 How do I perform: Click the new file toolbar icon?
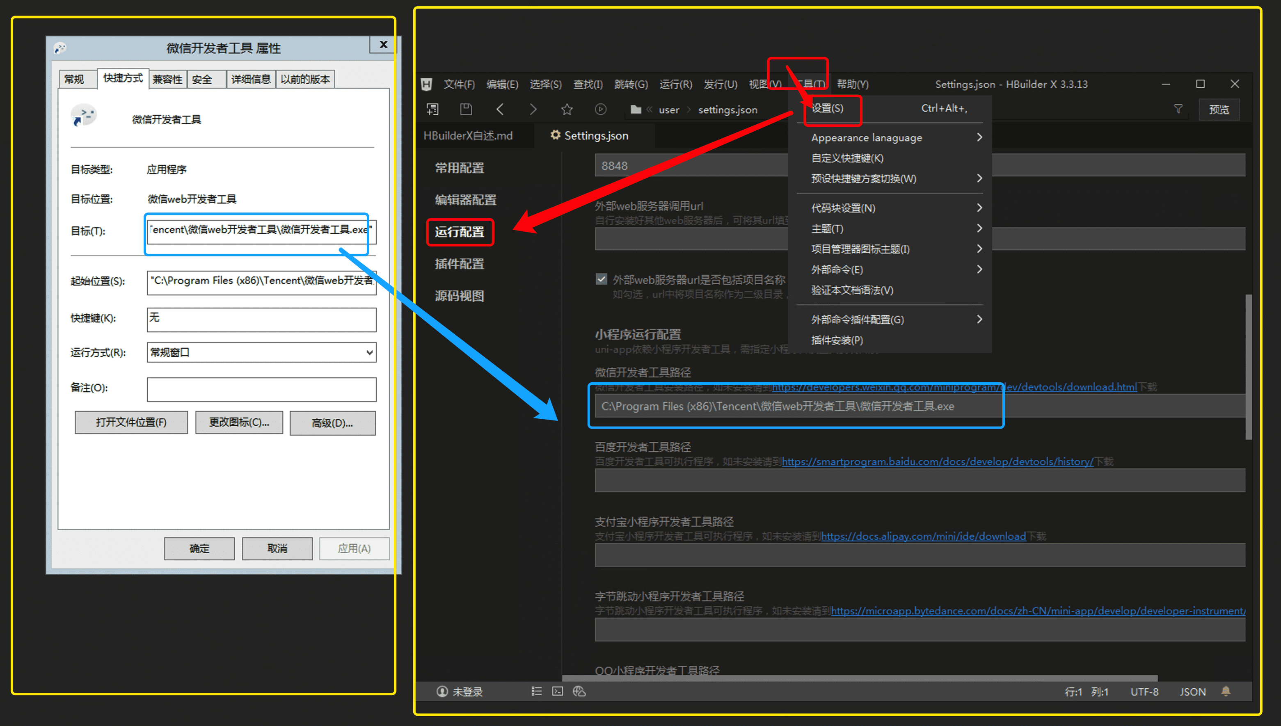[x=432, y=109]
